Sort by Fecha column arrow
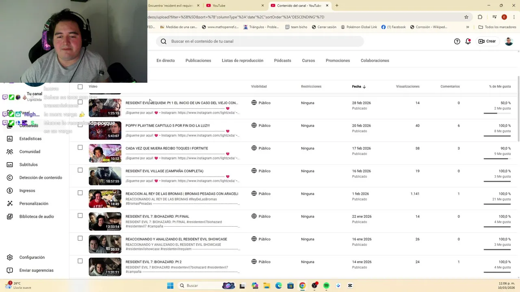This screenshot has height=292, width=520. 364,86
